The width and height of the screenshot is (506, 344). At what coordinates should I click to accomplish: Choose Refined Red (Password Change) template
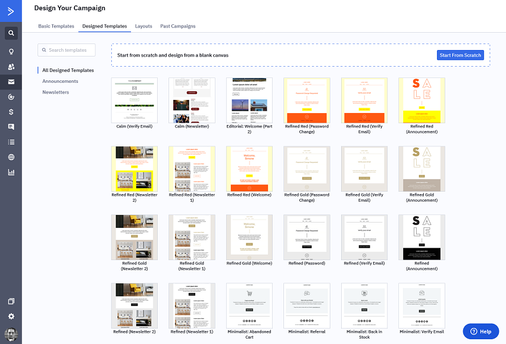307,101
